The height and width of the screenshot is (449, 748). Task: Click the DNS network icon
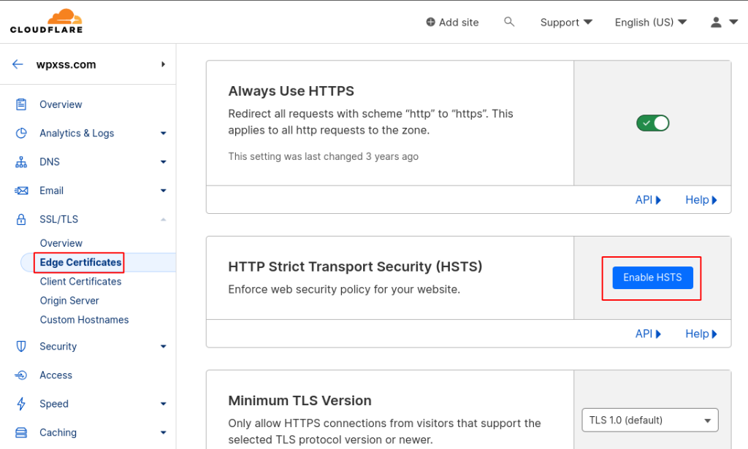(x=21, y=162)
